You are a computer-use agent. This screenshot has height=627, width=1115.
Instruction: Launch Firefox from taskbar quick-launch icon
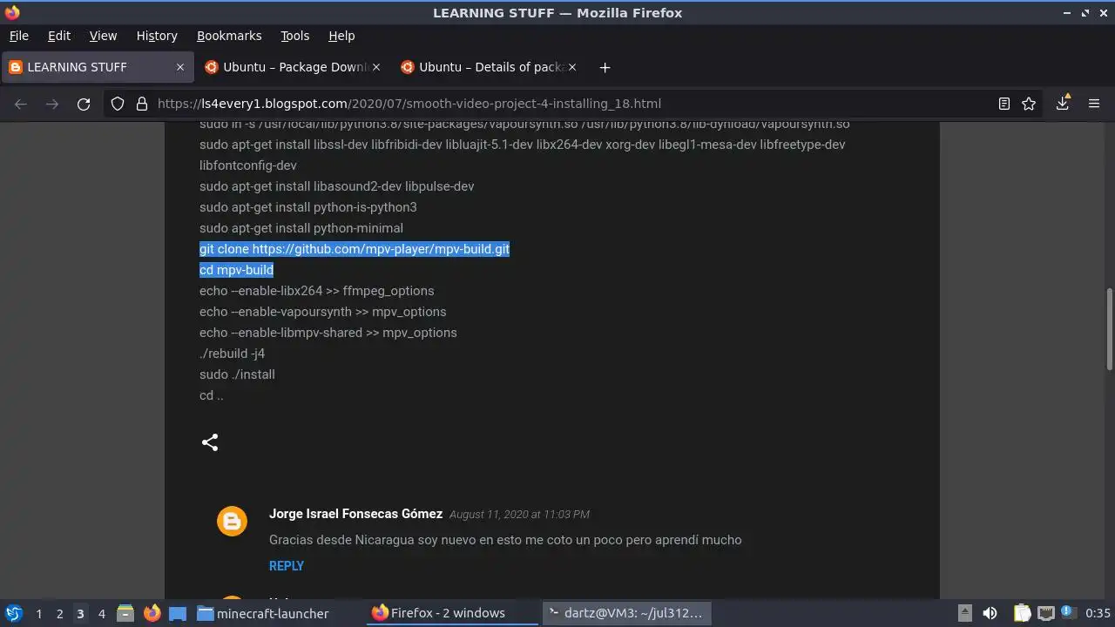(152, 613)
